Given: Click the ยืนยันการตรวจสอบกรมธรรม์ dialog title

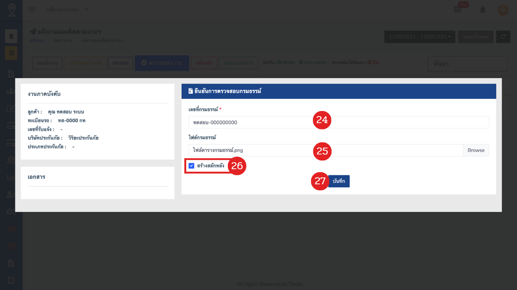Looking at the screenshot, I should point(228,91).
